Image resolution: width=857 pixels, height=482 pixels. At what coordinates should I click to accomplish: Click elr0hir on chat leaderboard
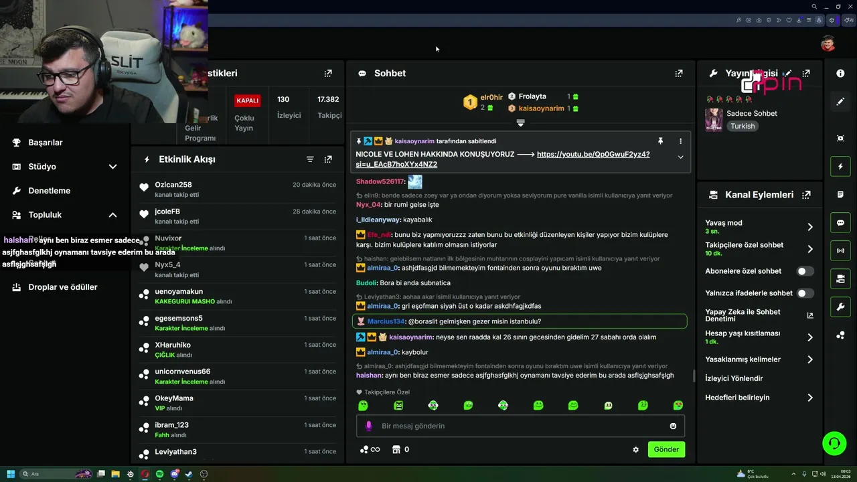tap(491, 98)
